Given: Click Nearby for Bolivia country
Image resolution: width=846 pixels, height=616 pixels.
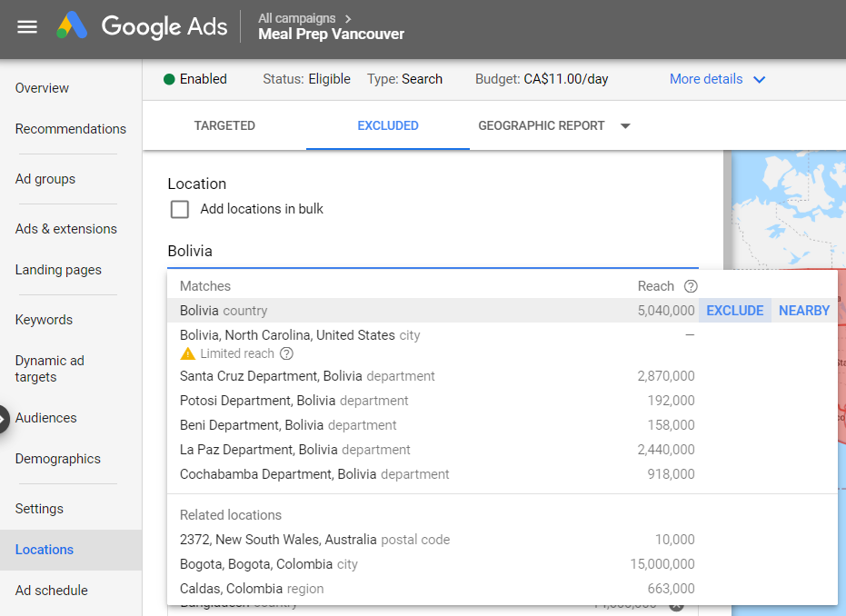Looking at the screenshot, I should pos(804,311).
